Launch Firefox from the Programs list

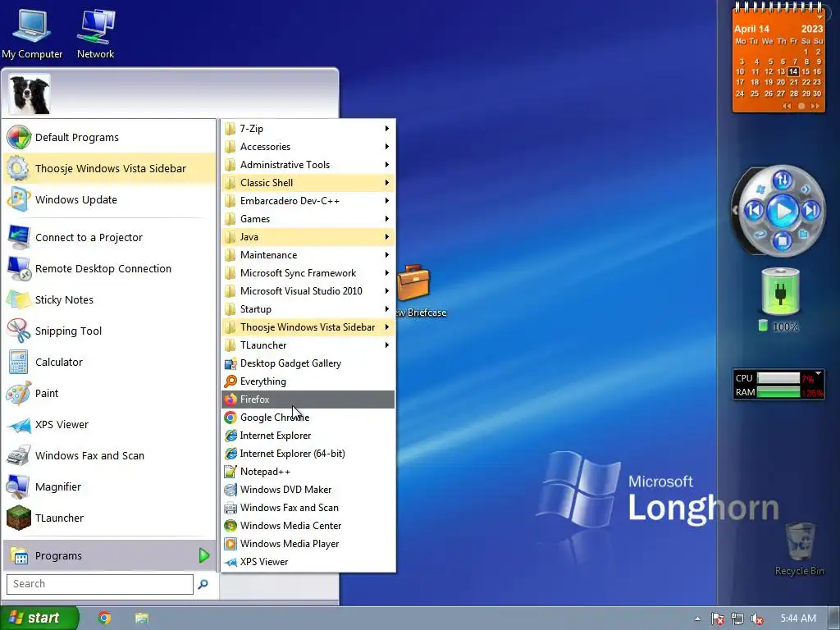pyautogui.click(x=308, y=399)
